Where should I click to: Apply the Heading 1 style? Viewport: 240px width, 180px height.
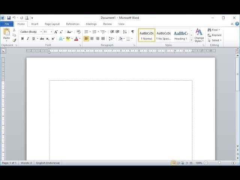(x=181, y=35)
